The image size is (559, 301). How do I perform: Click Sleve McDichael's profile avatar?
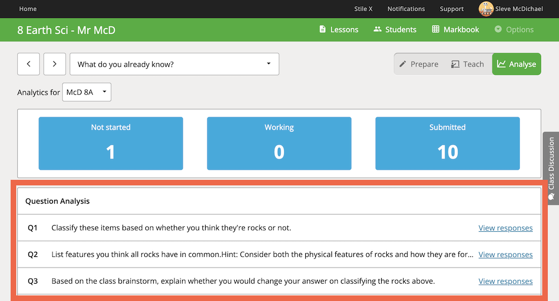pos(486,9)
